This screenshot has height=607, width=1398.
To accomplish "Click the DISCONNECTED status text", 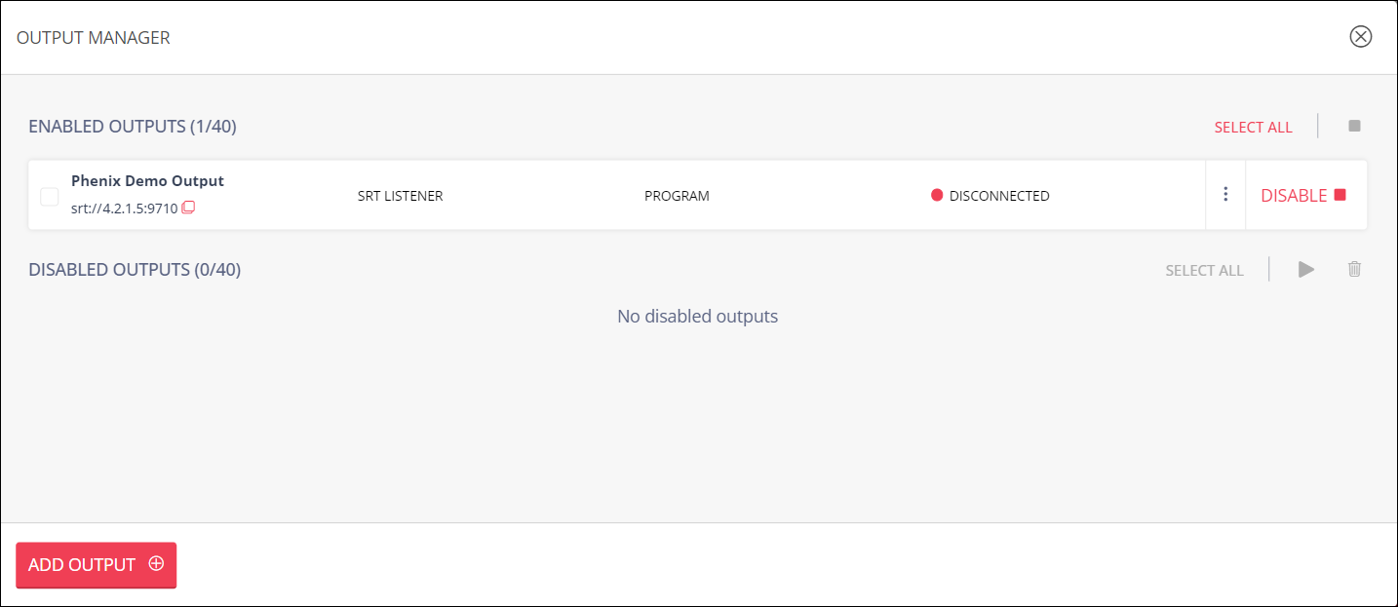I will coord(999,196).
